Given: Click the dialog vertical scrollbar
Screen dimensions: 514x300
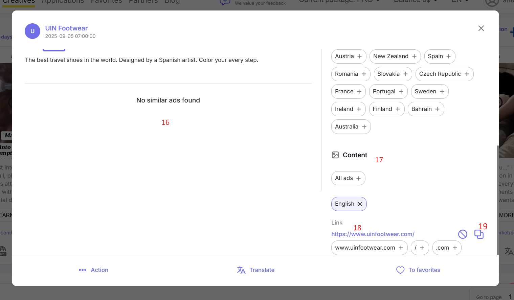Looking at the screenshot, I should pyautogui.click(x=497, y=200).
